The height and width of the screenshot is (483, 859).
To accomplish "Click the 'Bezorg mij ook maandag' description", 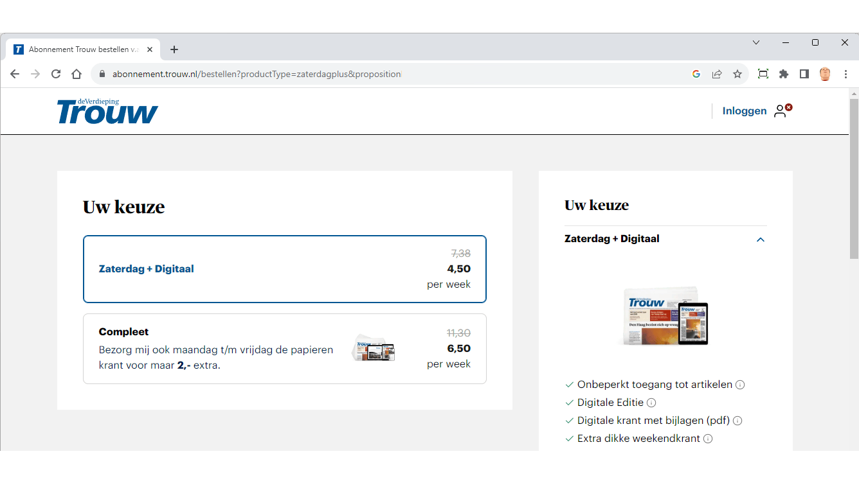I will click(x=216, y=358).
